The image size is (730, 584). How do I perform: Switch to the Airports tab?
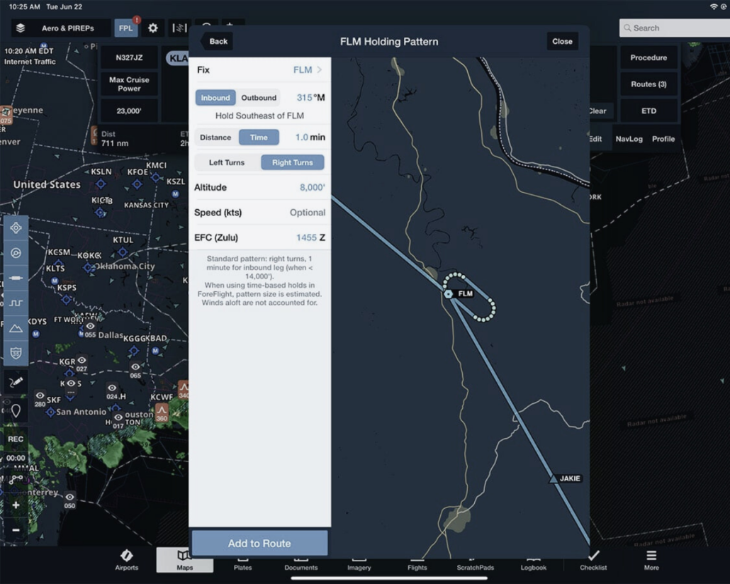pos(127,559)
